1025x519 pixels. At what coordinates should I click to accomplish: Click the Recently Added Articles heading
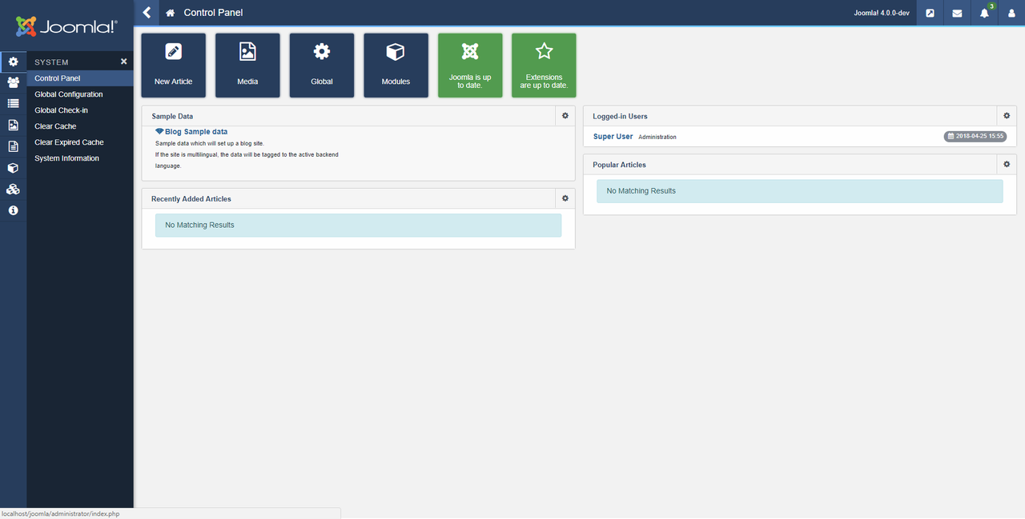191,198
